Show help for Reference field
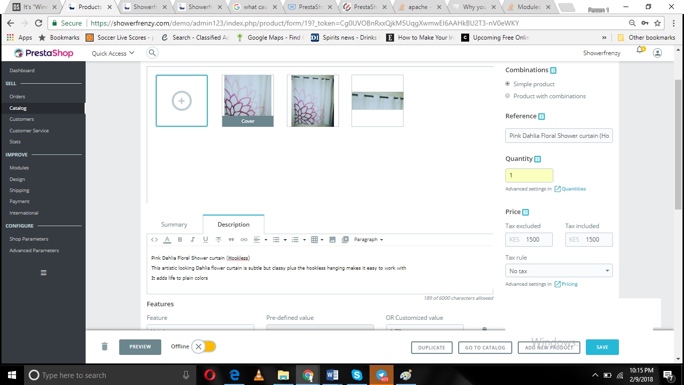 click(x=541, y=117)
